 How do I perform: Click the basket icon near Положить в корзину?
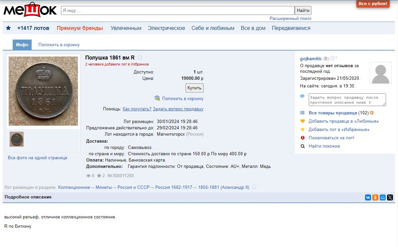157,98
